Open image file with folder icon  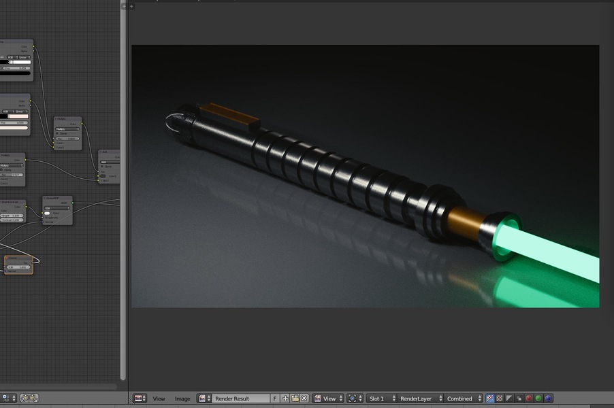coord(295,398)
